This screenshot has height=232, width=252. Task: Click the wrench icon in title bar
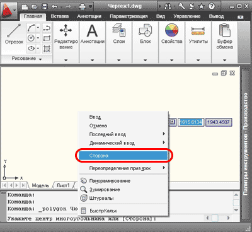pos(181,6)
